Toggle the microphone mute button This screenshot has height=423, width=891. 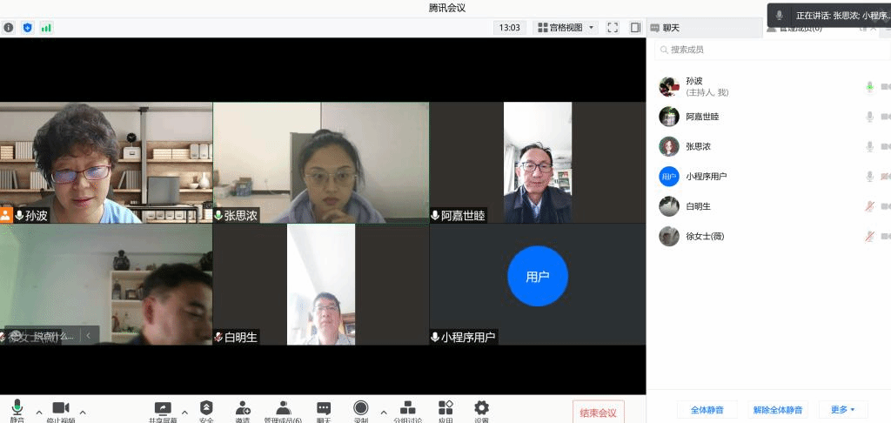(x=17, y=408)
